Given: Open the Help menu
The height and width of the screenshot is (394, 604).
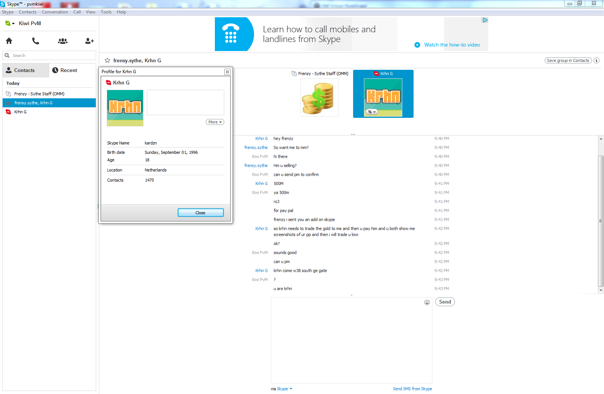Looking at the screenshot, I should click(x=121, y=12).
